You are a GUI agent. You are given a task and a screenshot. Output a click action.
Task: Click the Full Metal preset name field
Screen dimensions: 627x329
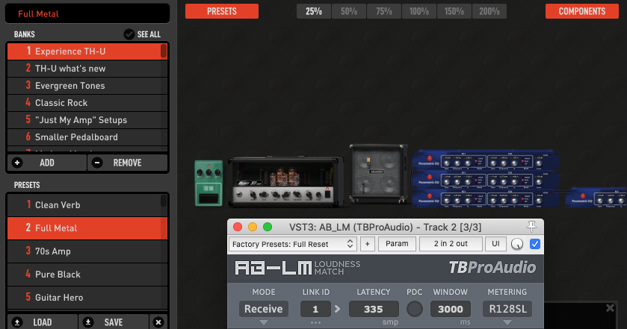[x=87, y=13]
